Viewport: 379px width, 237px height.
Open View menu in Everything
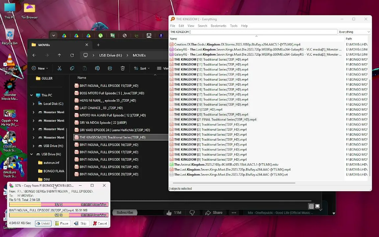tap(191, 26)
